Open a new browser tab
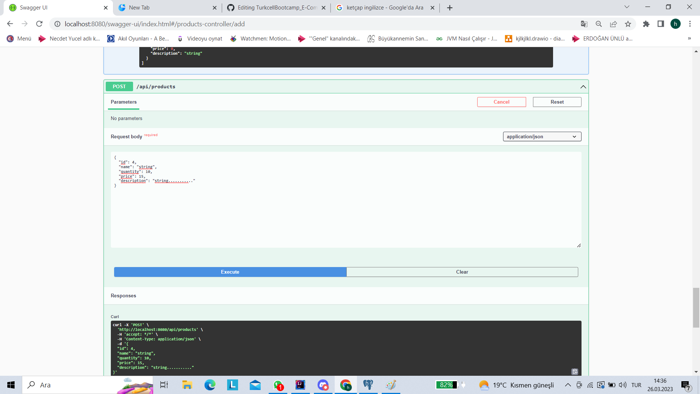 (450, 8)
